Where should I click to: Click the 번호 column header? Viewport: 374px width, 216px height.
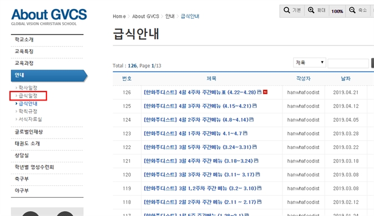tap(127, 79)
